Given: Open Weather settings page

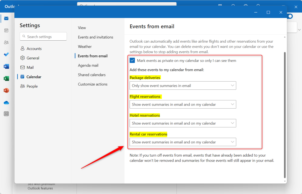Looking at the screenshot, I should pyautogui.click(x=85, y=47).
